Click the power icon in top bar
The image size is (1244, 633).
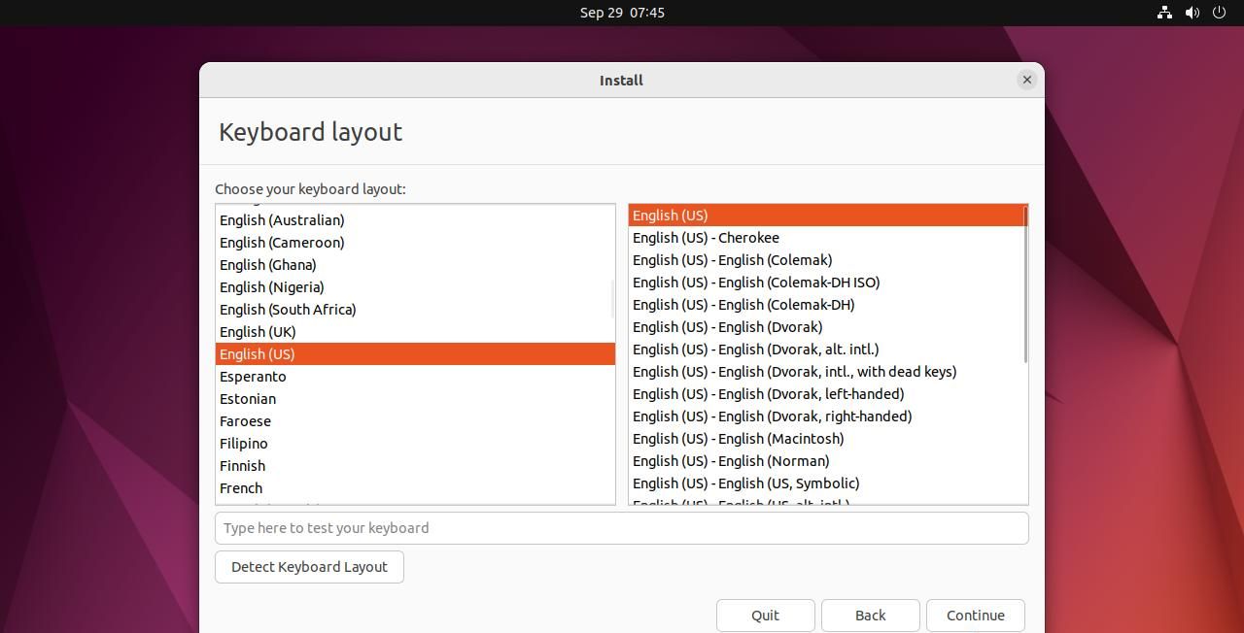click(1219, 13)
